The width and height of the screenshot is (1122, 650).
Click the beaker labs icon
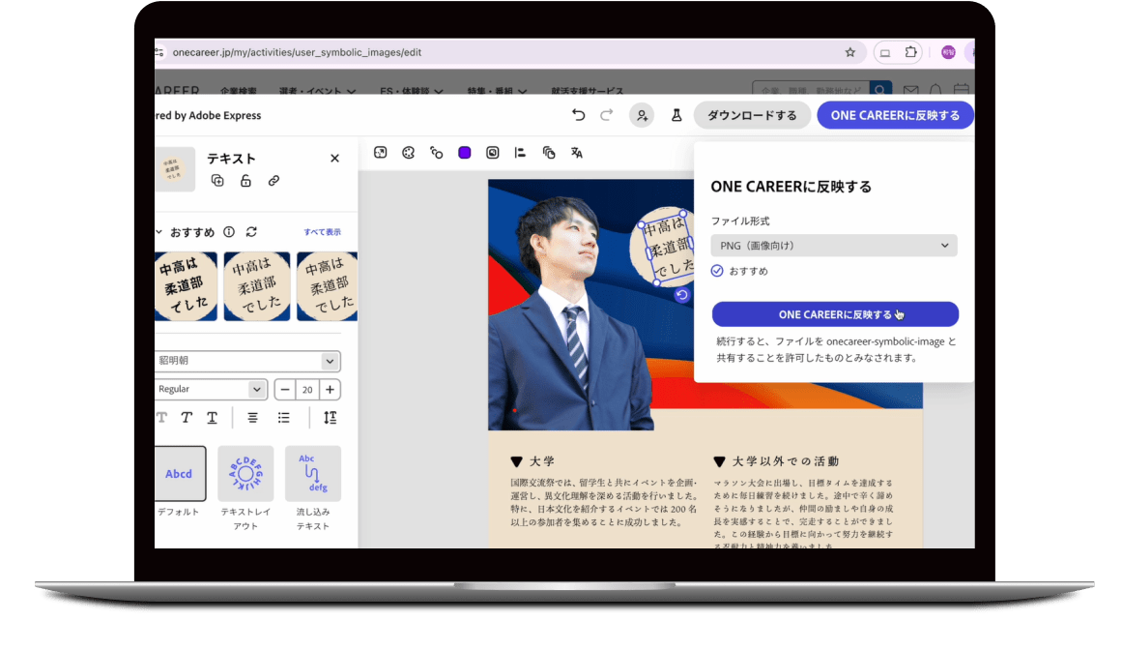[x=676, y=115]
